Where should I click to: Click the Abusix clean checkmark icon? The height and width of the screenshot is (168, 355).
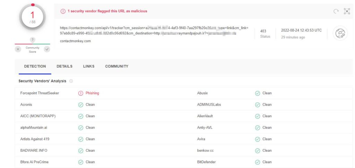pyautogui.click(x=258, y=93)
